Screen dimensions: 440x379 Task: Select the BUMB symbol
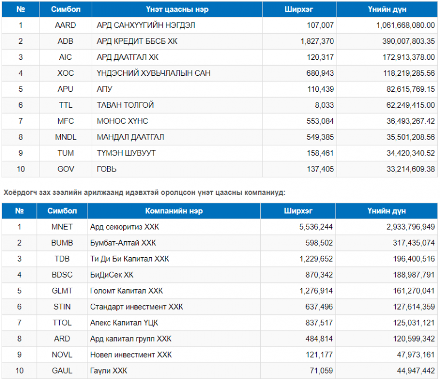point(62,243)
